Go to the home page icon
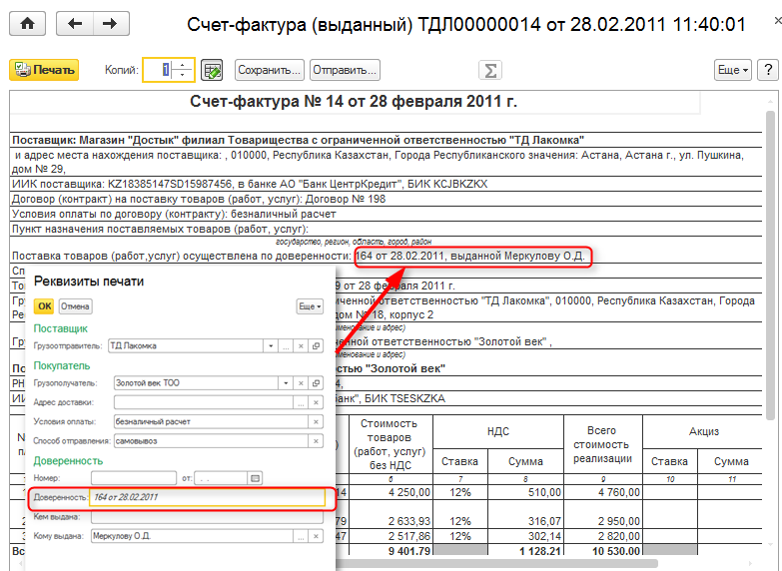 [x=27, y=24]
